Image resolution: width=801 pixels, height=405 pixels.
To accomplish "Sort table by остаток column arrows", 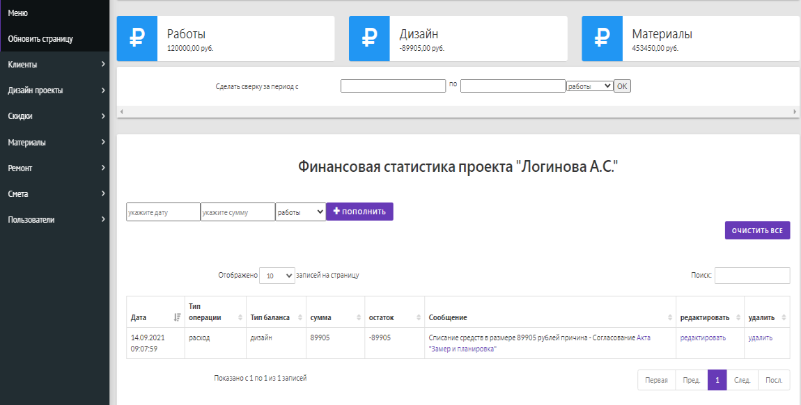I will point(419,317).
